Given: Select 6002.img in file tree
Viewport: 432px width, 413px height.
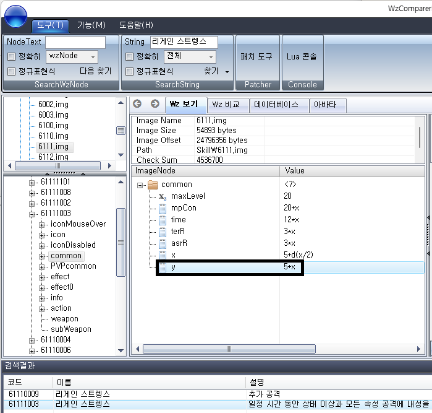Looking at the screenshot, I should (53, 105).
